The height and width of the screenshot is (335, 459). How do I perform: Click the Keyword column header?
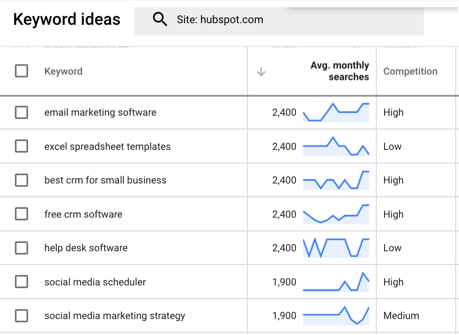point(63,71)
